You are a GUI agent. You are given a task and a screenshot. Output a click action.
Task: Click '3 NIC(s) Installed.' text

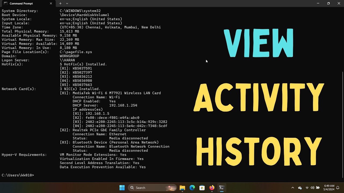(80, 89)
